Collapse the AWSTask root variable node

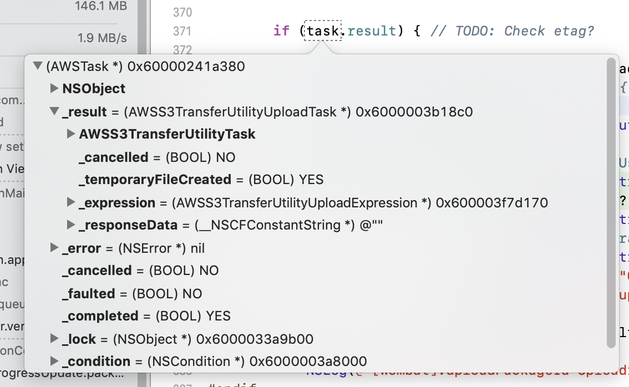[x=38, y=66]
